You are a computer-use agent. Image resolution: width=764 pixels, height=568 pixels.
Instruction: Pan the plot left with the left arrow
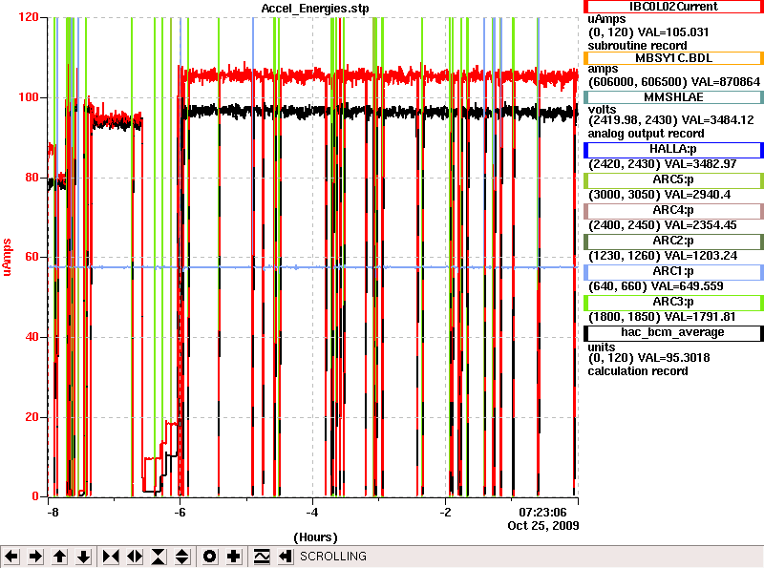coord(11,557)
